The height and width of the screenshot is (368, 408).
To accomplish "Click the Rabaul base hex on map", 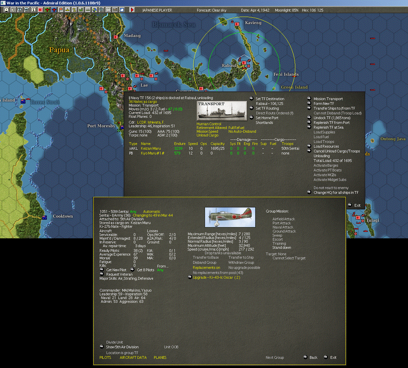I will pos(244,62).
